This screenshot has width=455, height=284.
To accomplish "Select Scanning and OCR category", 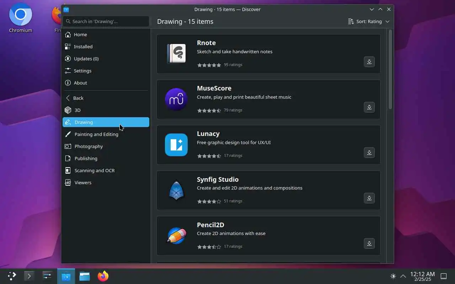I will click(x=106, y=170).
